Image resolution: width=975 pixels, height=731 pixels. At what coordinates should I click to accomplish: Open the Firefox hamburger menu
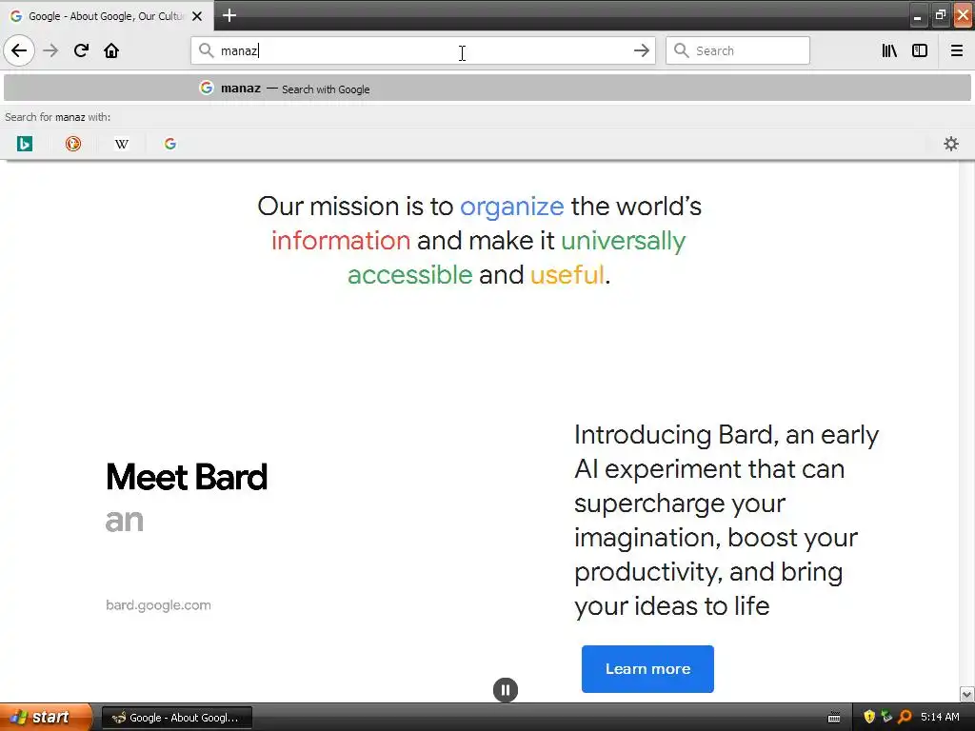tap(956, 50)
